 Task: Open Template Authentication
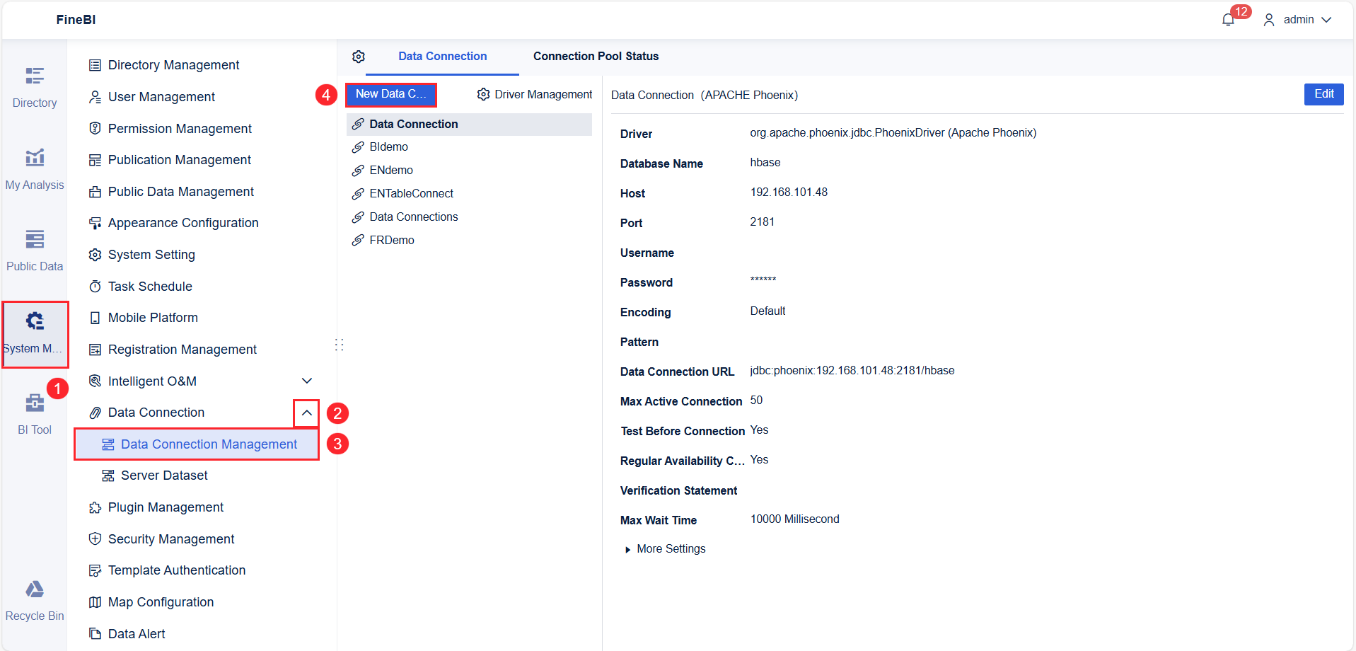(177, 570)
